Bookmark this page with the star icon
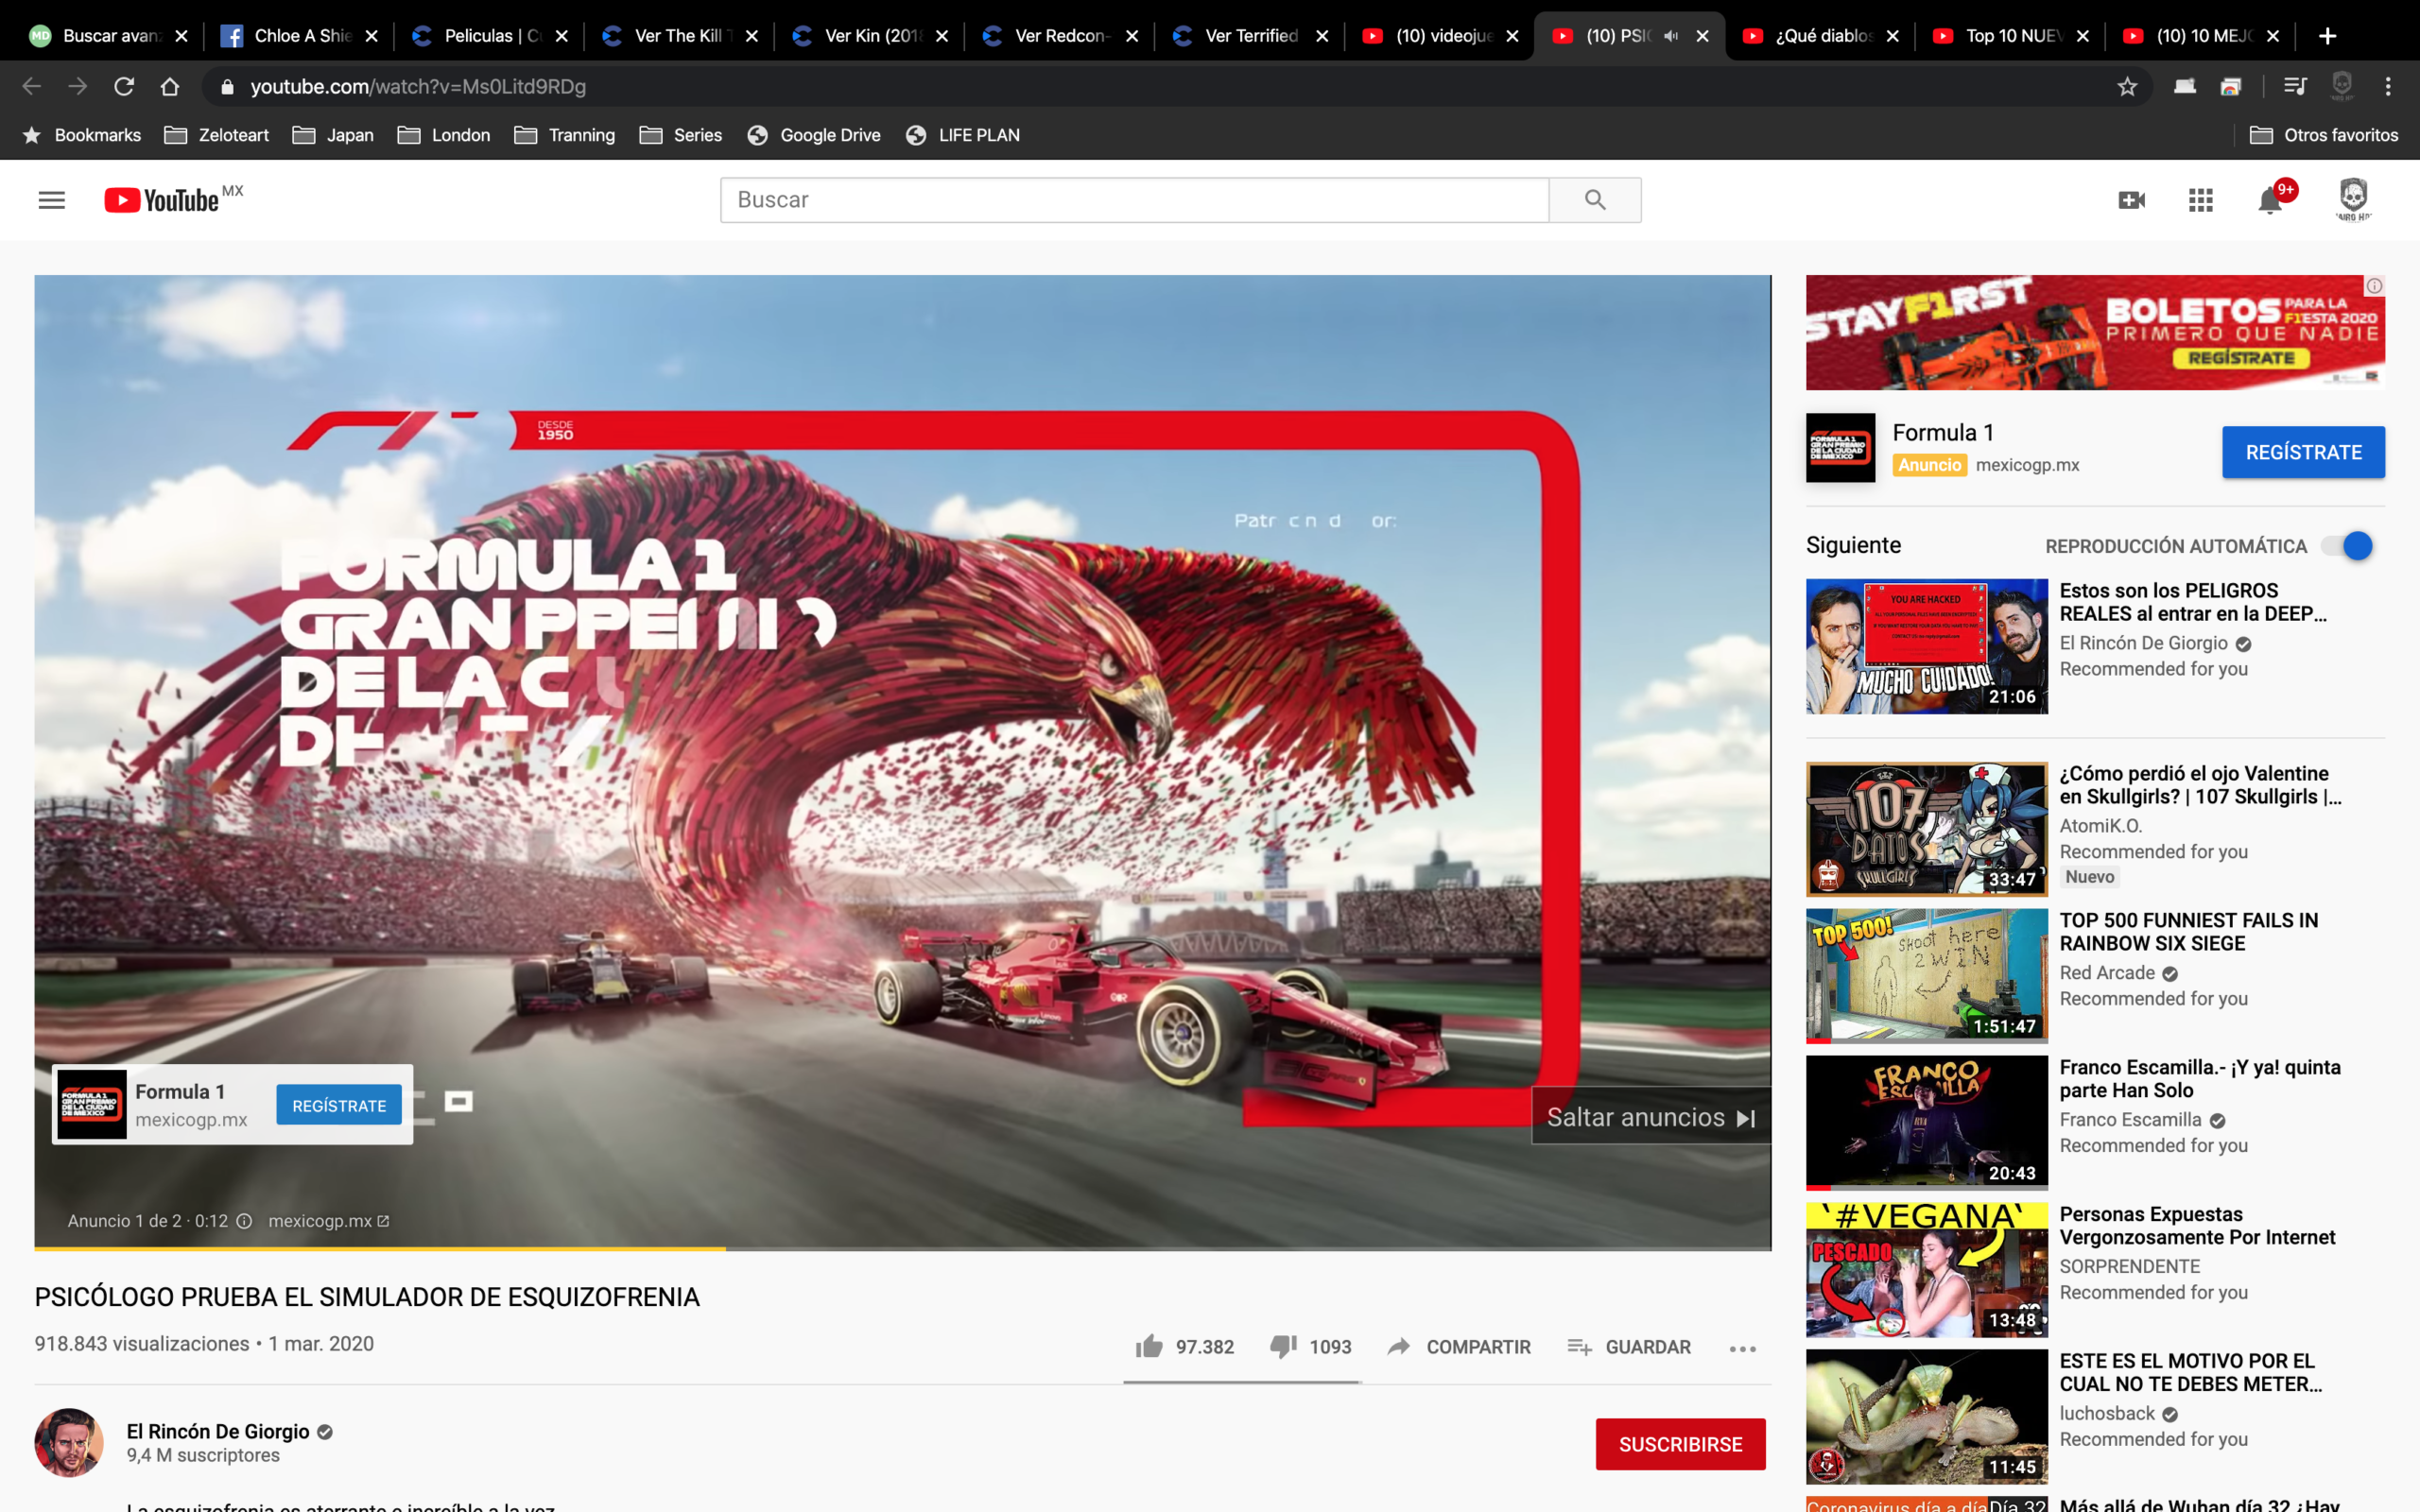This screenshot has height=1512, width=2420. [x=2127, y=87]
